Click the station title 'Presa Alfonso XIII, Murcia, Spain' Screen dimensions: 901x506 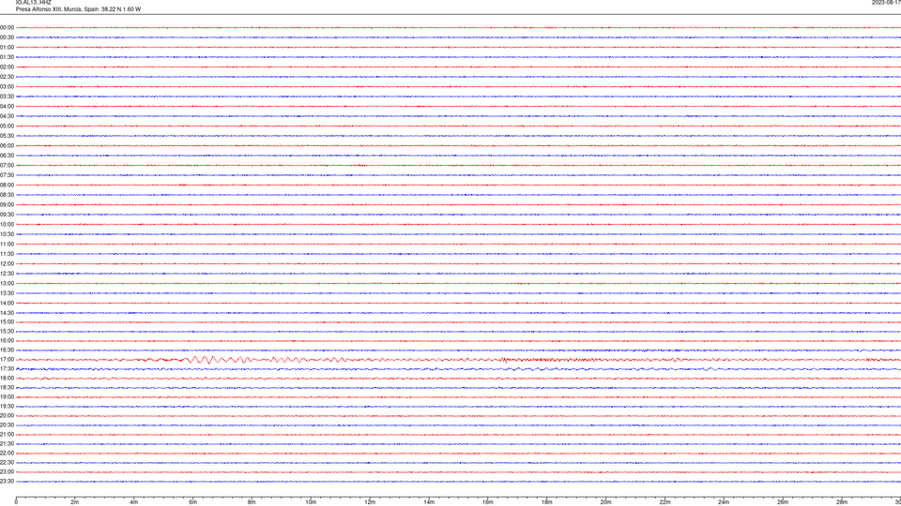point(57,9)
